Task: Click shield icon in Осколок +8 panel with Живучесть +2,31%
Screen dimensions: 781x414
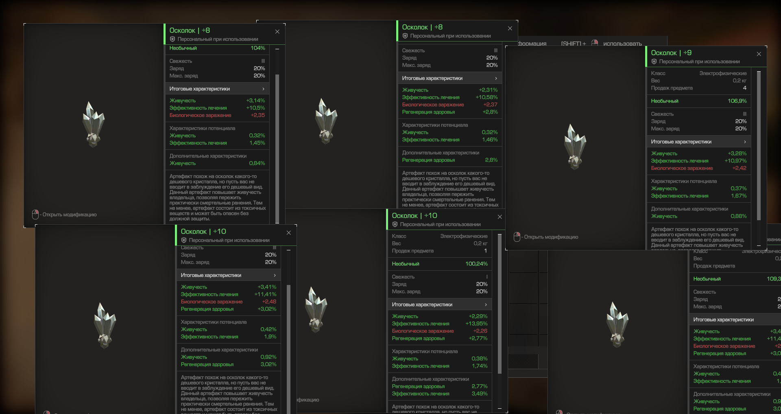Action: pyautogui.click(x=405, y=36)
